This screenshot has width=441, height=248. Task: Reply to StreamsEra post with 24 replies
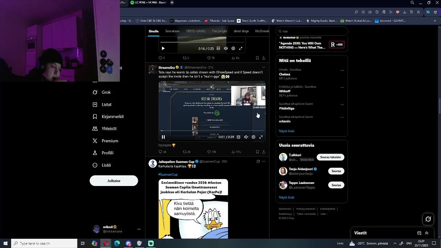pos(162,152)
